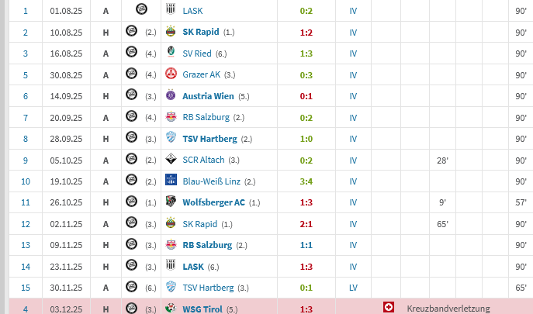The height and width of the screenshot is (314, 533).
Task: Click the WSG Tirol club crest
Action: [171, 309]
